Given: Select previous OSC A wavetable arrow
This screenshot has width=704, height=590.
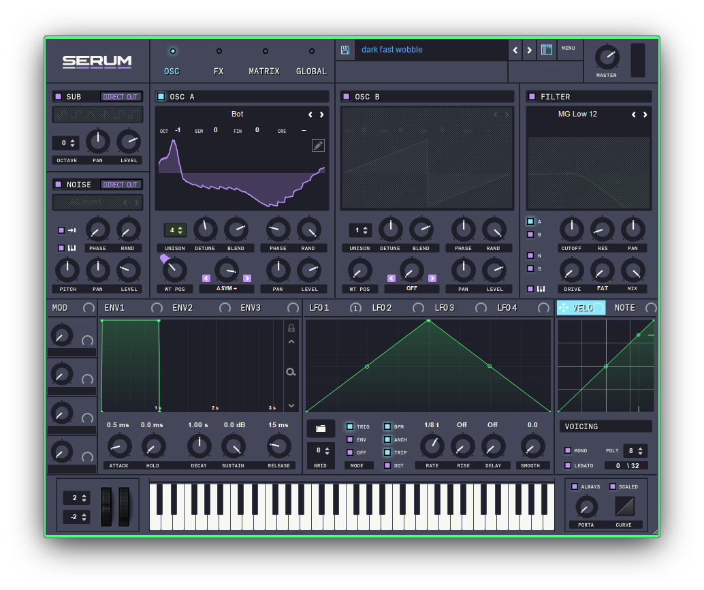Looking at the screenshot, I should coord(310,114).
